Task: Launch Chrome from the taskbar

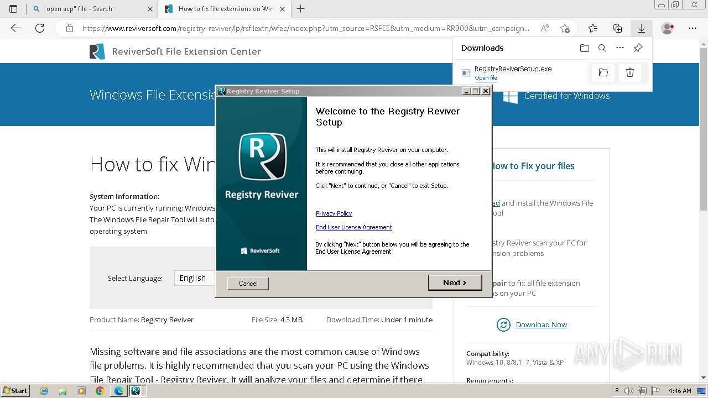Action: (100, 391)
